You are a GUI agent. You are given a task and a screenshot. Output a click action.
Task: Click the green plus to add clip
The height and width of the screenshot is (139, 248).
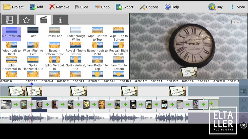211,103
